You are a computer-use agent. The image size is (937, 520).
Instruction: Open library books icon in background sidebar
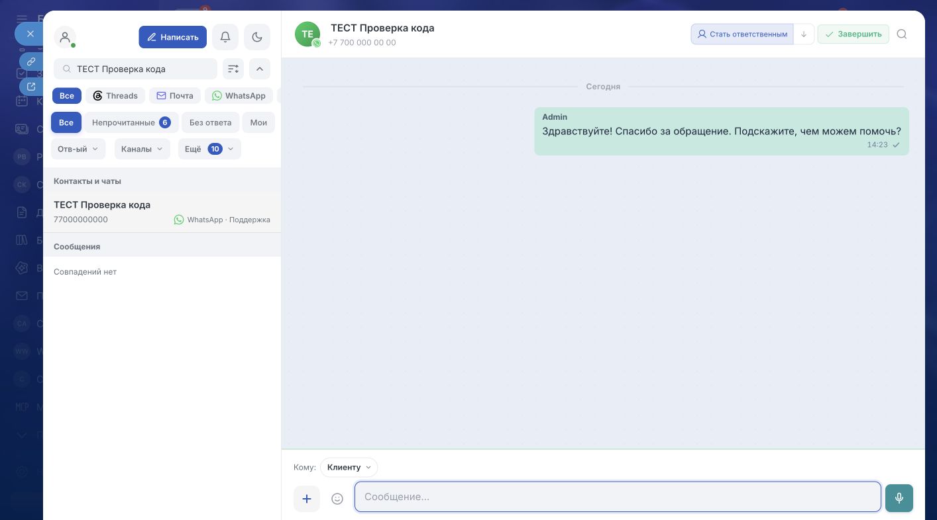(x=22, y=240)
